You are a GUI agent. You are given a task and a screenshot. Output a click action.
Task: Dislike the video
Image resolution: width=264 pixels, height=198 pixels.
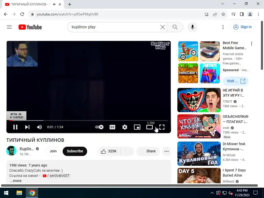(127, 151)
